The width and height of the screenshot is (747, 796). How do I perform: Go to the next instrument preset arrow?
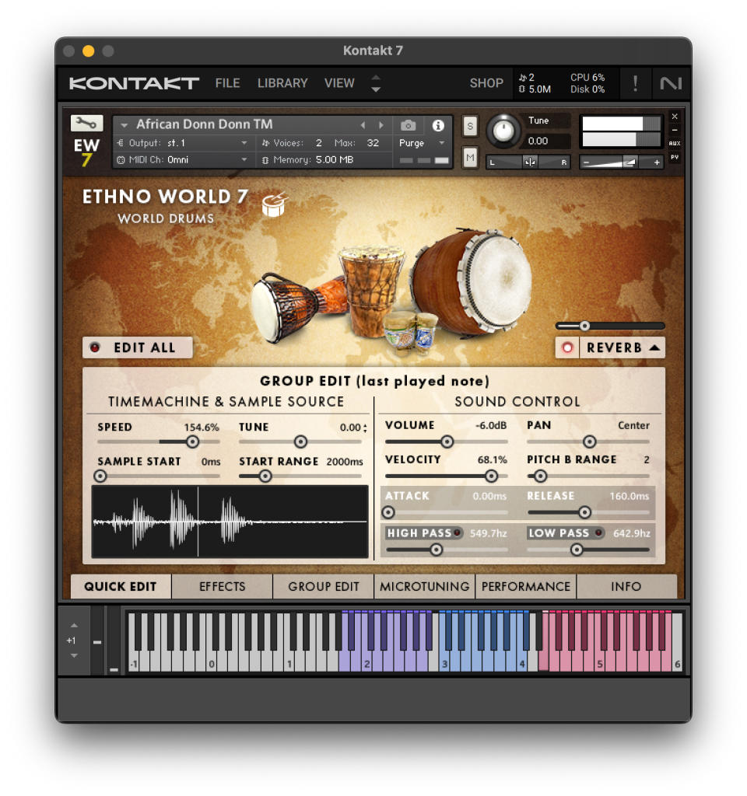click(381, 125)
